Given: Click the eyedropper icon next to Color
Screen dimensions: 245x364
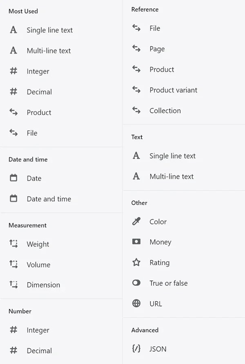Looking at the screenshot, I should [x=136, y=221].
